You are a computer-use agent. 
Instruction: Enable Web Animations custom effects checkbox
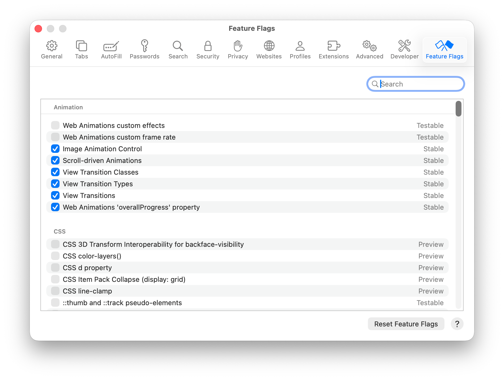click(55, 125)
